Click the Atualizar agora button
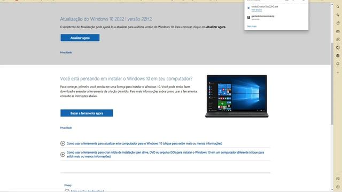 (80, 38)
